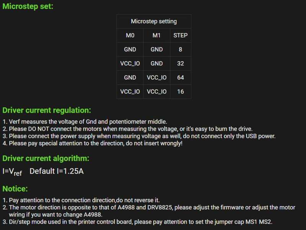306x230 pixels.
Task: Click the Verf measures voltage line
Action: [x=85, y=122]
